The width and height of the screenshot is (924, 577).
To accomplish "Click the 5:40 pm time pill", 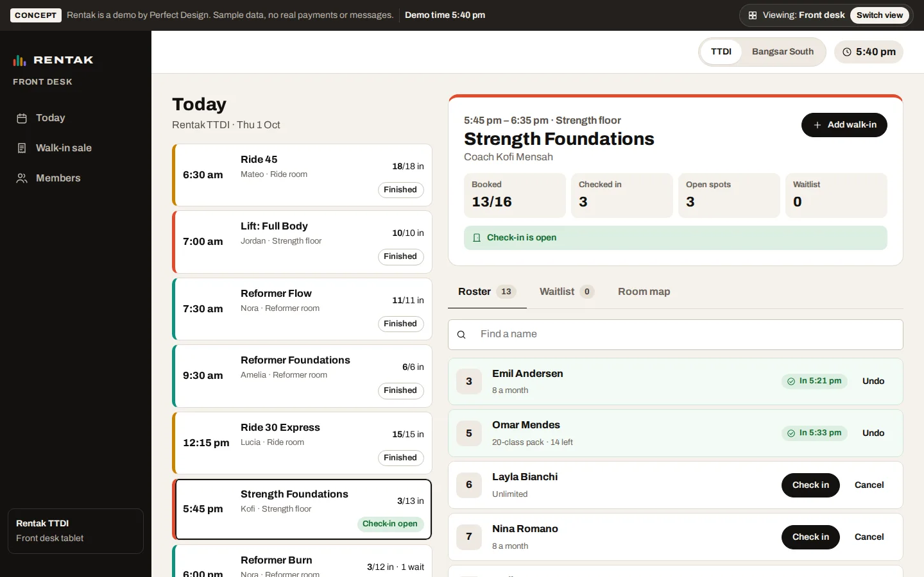I will [869, 52].
